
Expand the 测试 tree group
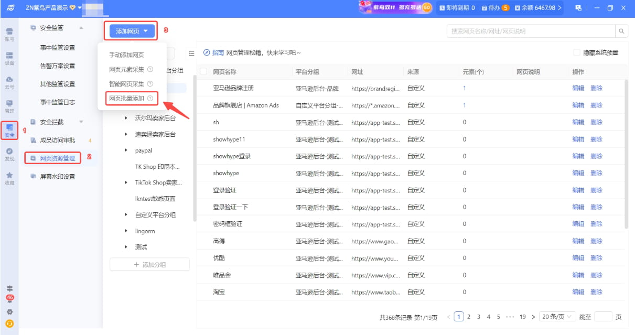click(126, 247)
